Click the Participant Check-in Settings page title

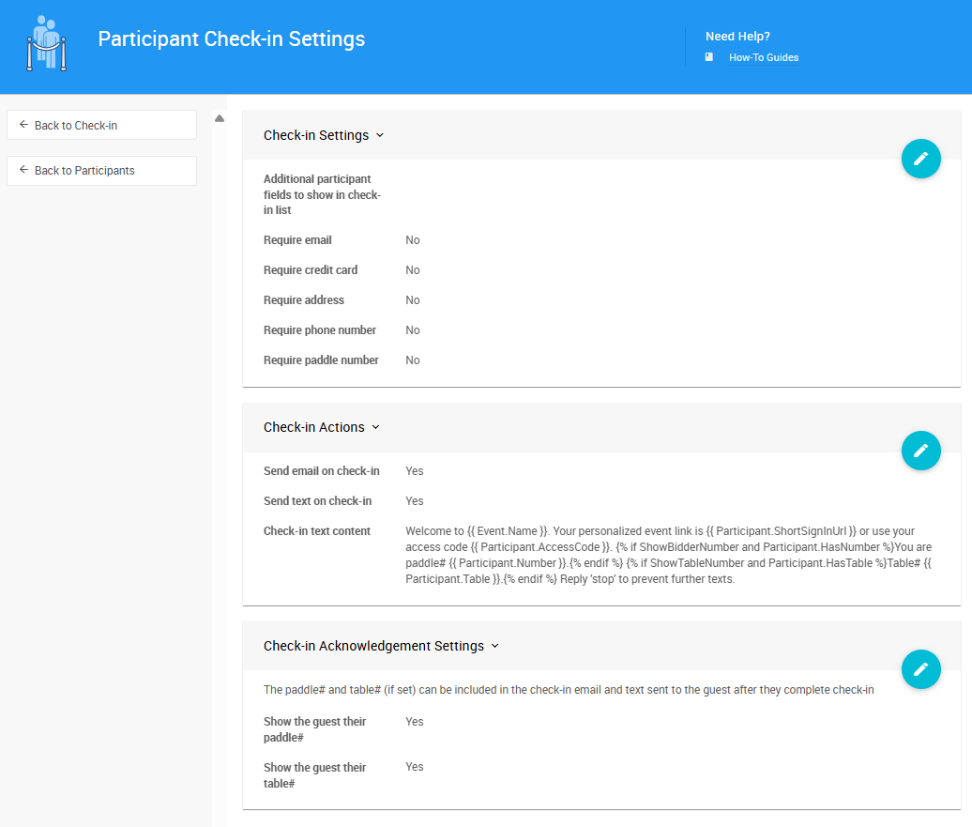pos(232,39)
